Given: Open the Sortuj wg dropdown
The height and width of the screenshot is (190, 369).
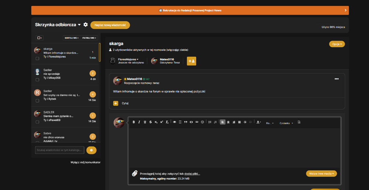Looking at the screenshot, I should [72, 38].
